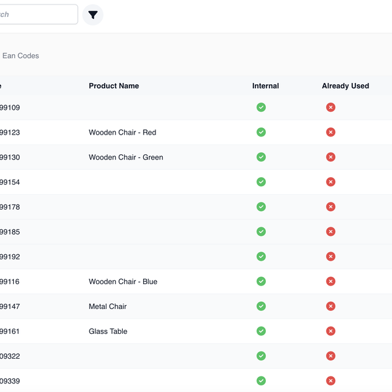Click Already Used X icon for Metal Chair
The image size is (392, 392).
(331, 306)
